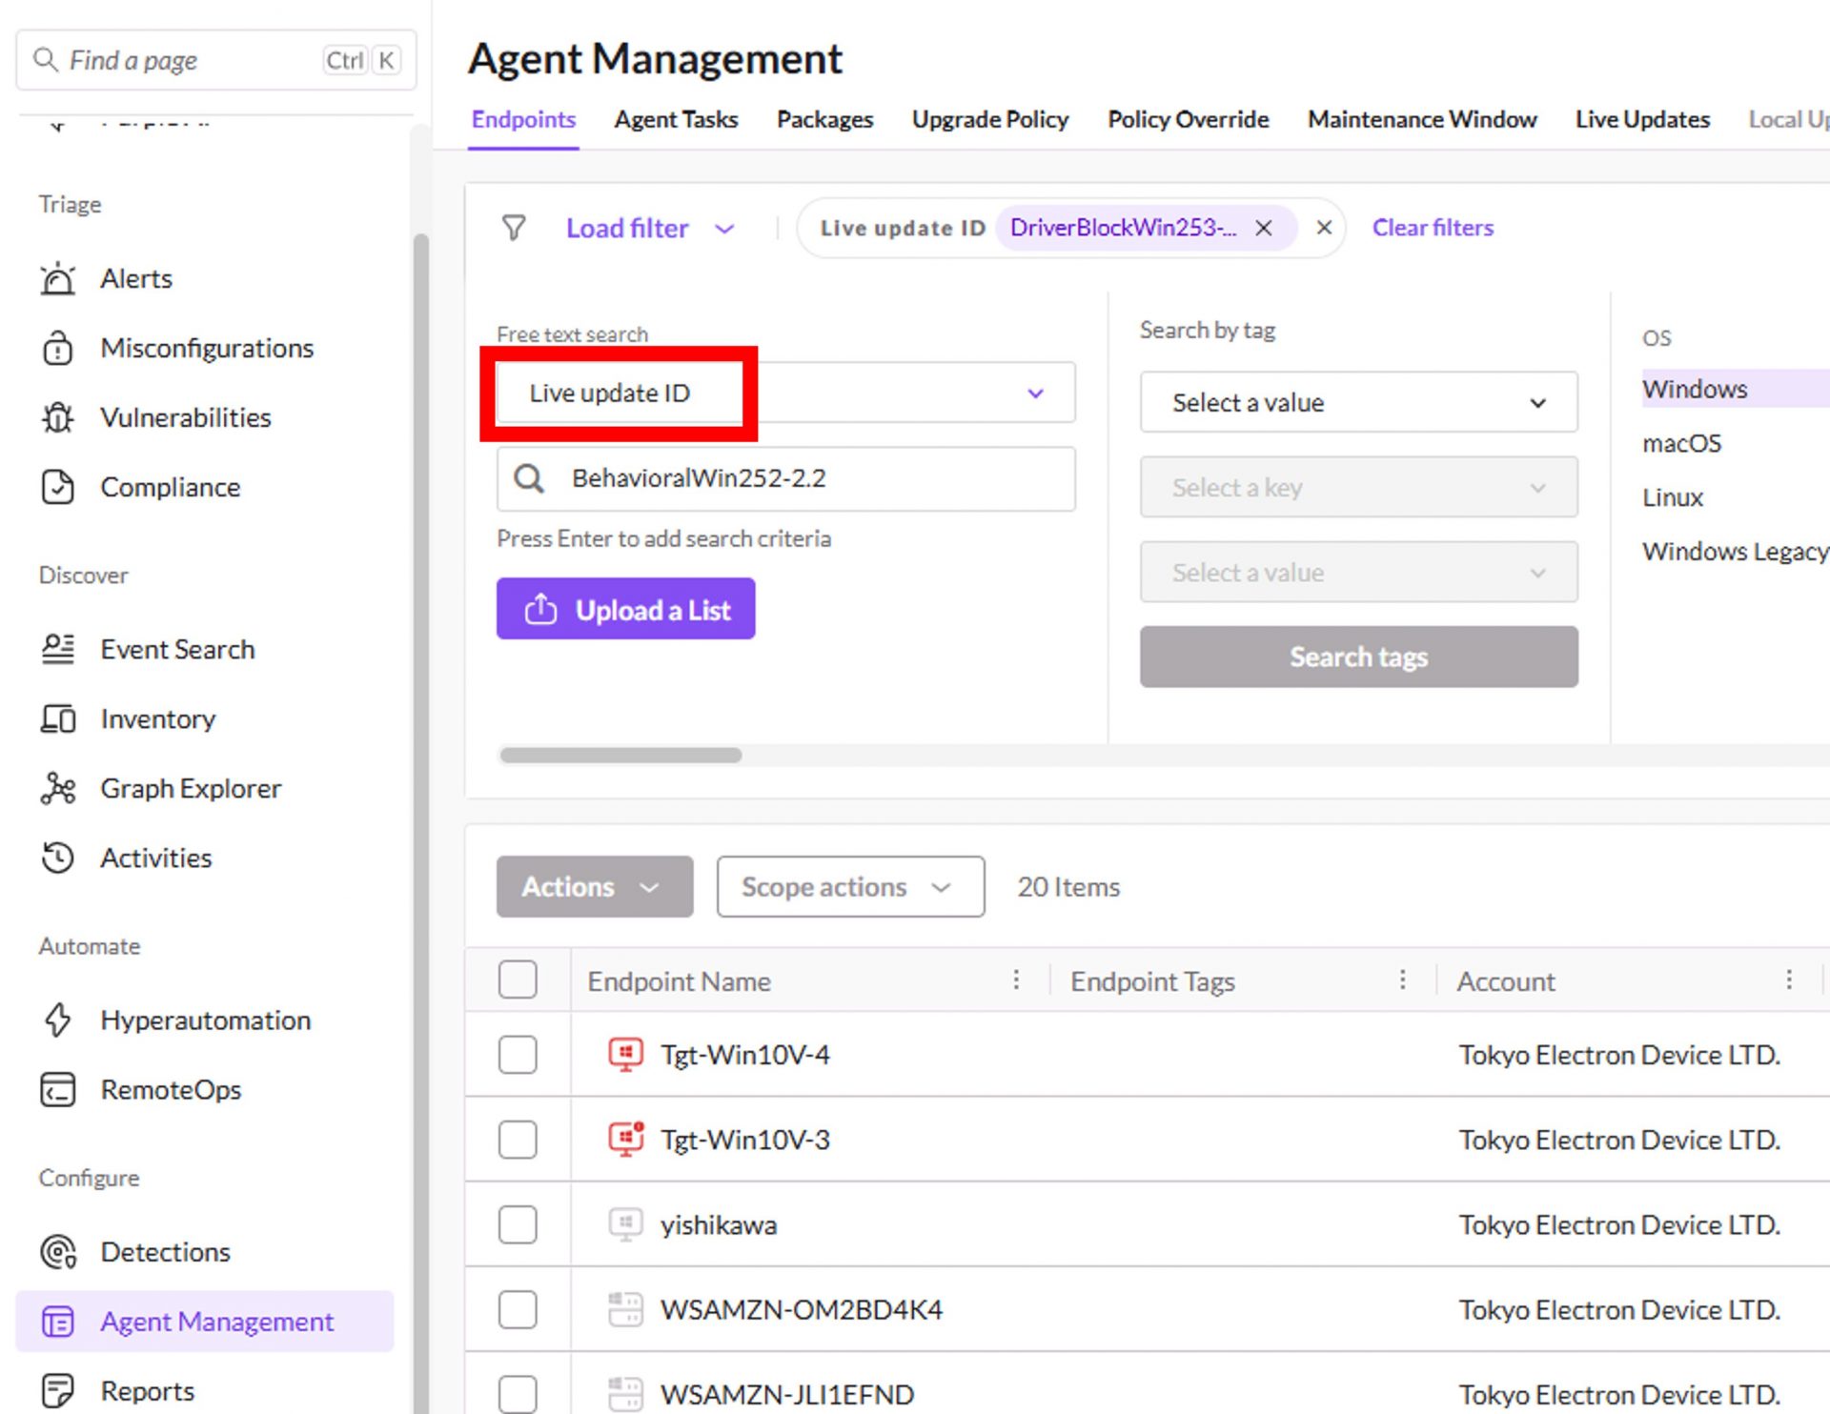The image size is (1830, 1414).
Task: Open the Upgrade Policy tab
Action: tap(989, 119)
